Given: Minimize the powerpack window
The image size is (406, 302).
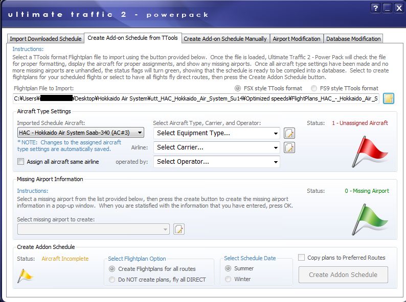Looking at the screenshot, I should [x=388, y=8].
